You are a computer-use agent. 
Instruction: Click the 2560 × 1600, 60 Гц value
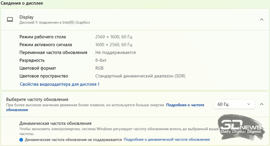tap(114, 37)
